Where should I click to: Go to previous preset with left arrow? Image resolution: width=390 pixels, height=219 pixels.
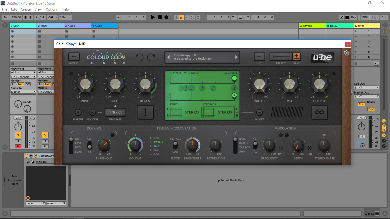point(168,57)
